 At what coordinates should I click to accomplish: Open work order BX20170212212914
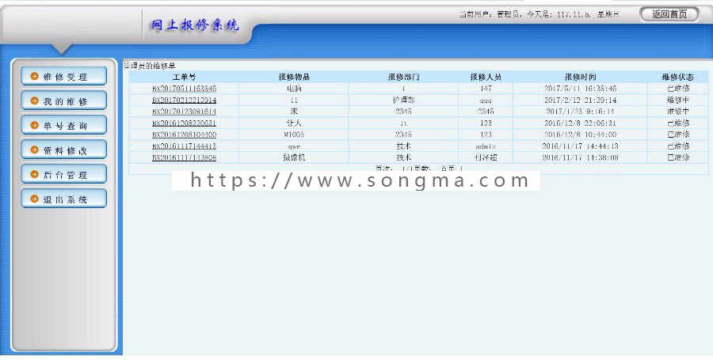184,100
